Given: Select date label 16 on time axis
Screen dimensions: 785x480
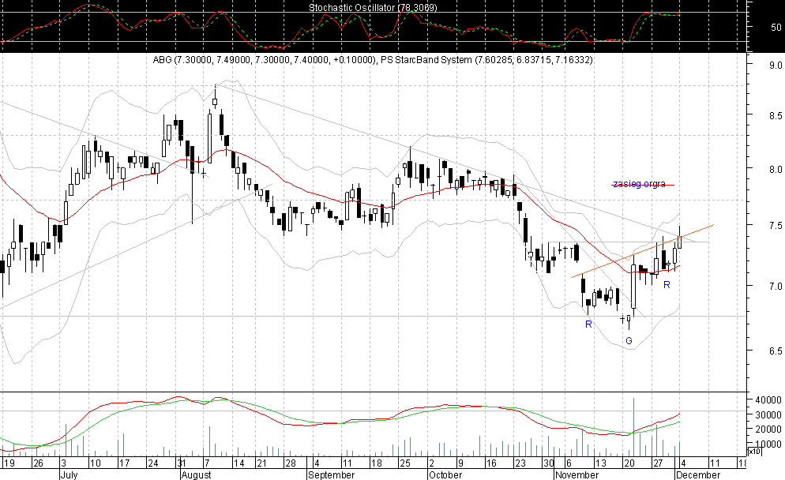Looking at the screenshot, I should point(492,463).
